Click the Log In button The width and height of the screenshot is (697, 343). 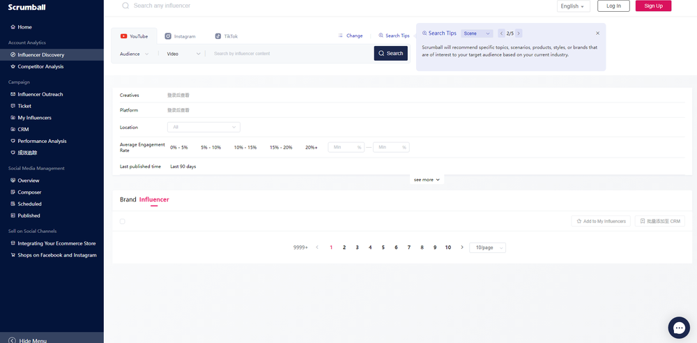tap(613, 6)
